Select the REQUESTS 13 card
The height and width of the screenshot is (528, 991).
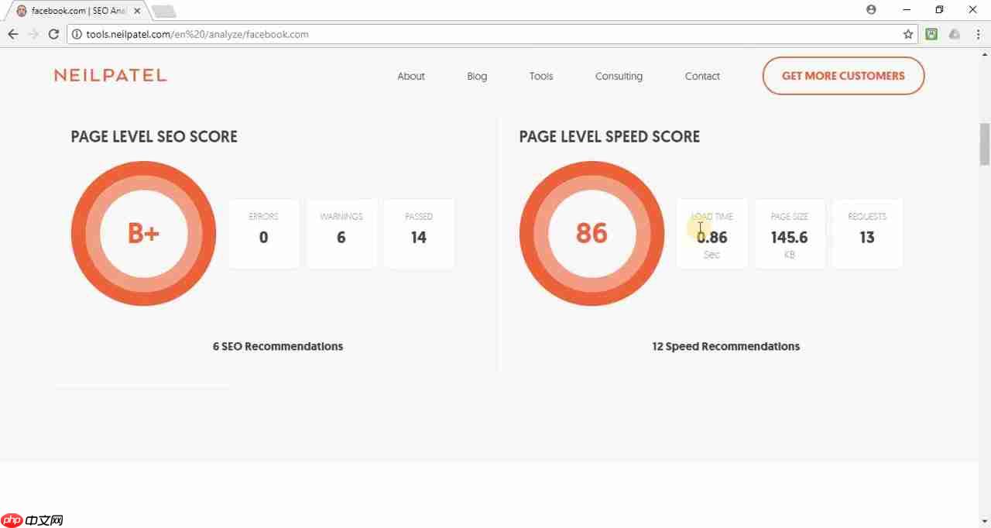[x=867, y=233]
